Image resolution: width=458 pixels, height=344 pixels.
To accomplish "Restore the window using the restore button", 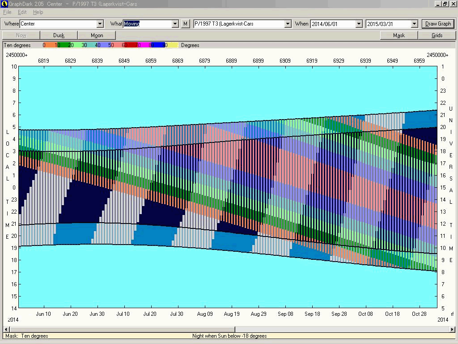I will tap(445, 4).
